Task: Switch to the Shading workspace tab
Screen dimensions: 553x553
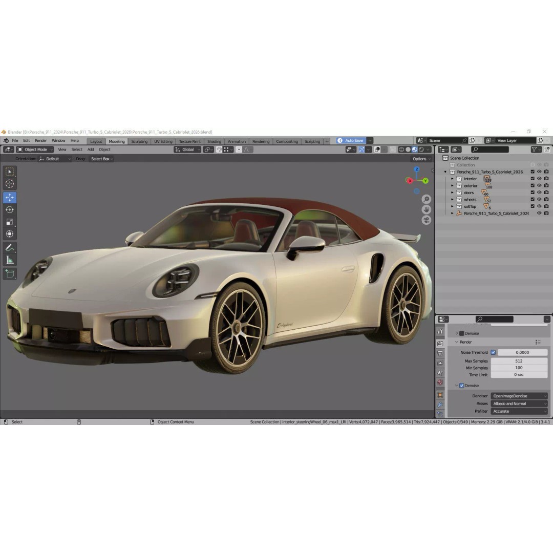Action: [x=214, y=141]
